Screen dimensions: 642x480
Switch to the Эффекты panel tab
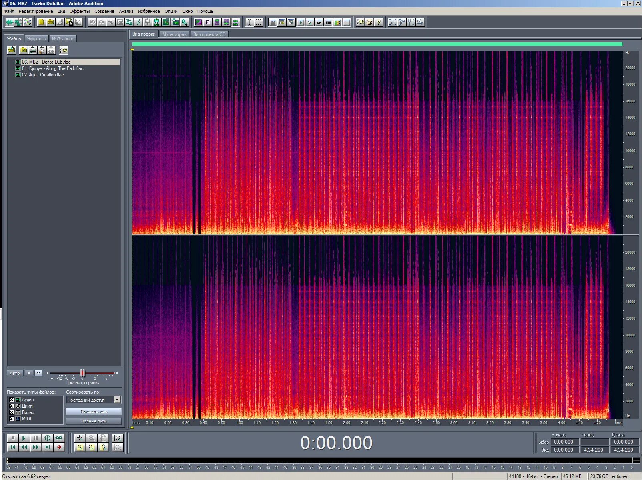click(x=36, y=39)
